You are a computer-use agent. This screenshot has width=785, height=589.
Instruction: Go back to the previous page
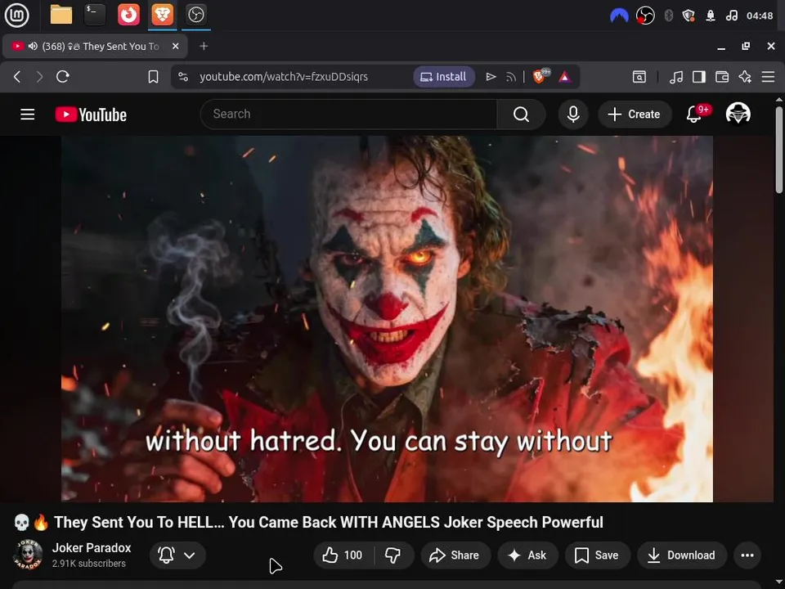tap(17, 77)
